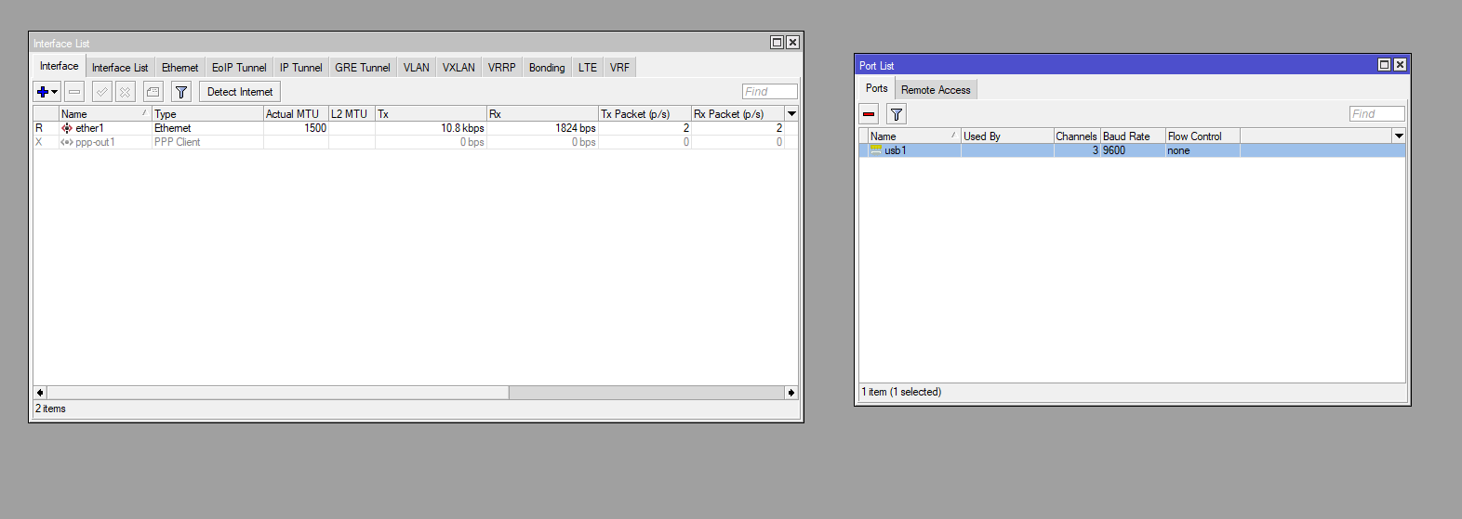Sort by Used By column header
The height and width of the screenshot is (519, 1462).
1007,136
